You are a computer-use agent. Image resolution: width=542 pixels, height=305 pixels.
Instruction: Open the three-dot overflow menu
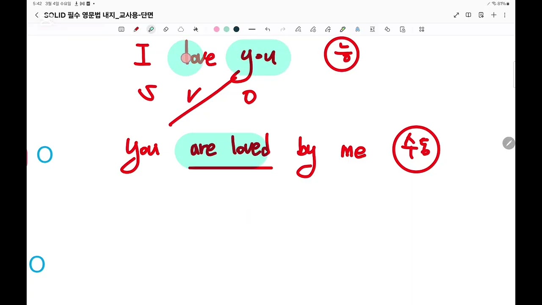(505, 15)
